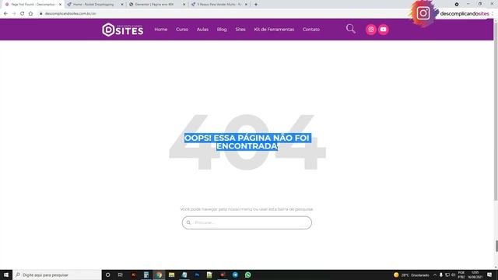Viewport: 498px width, 280px height.
Task: Open the search magnifier in site header
Action: click(351, 29)
